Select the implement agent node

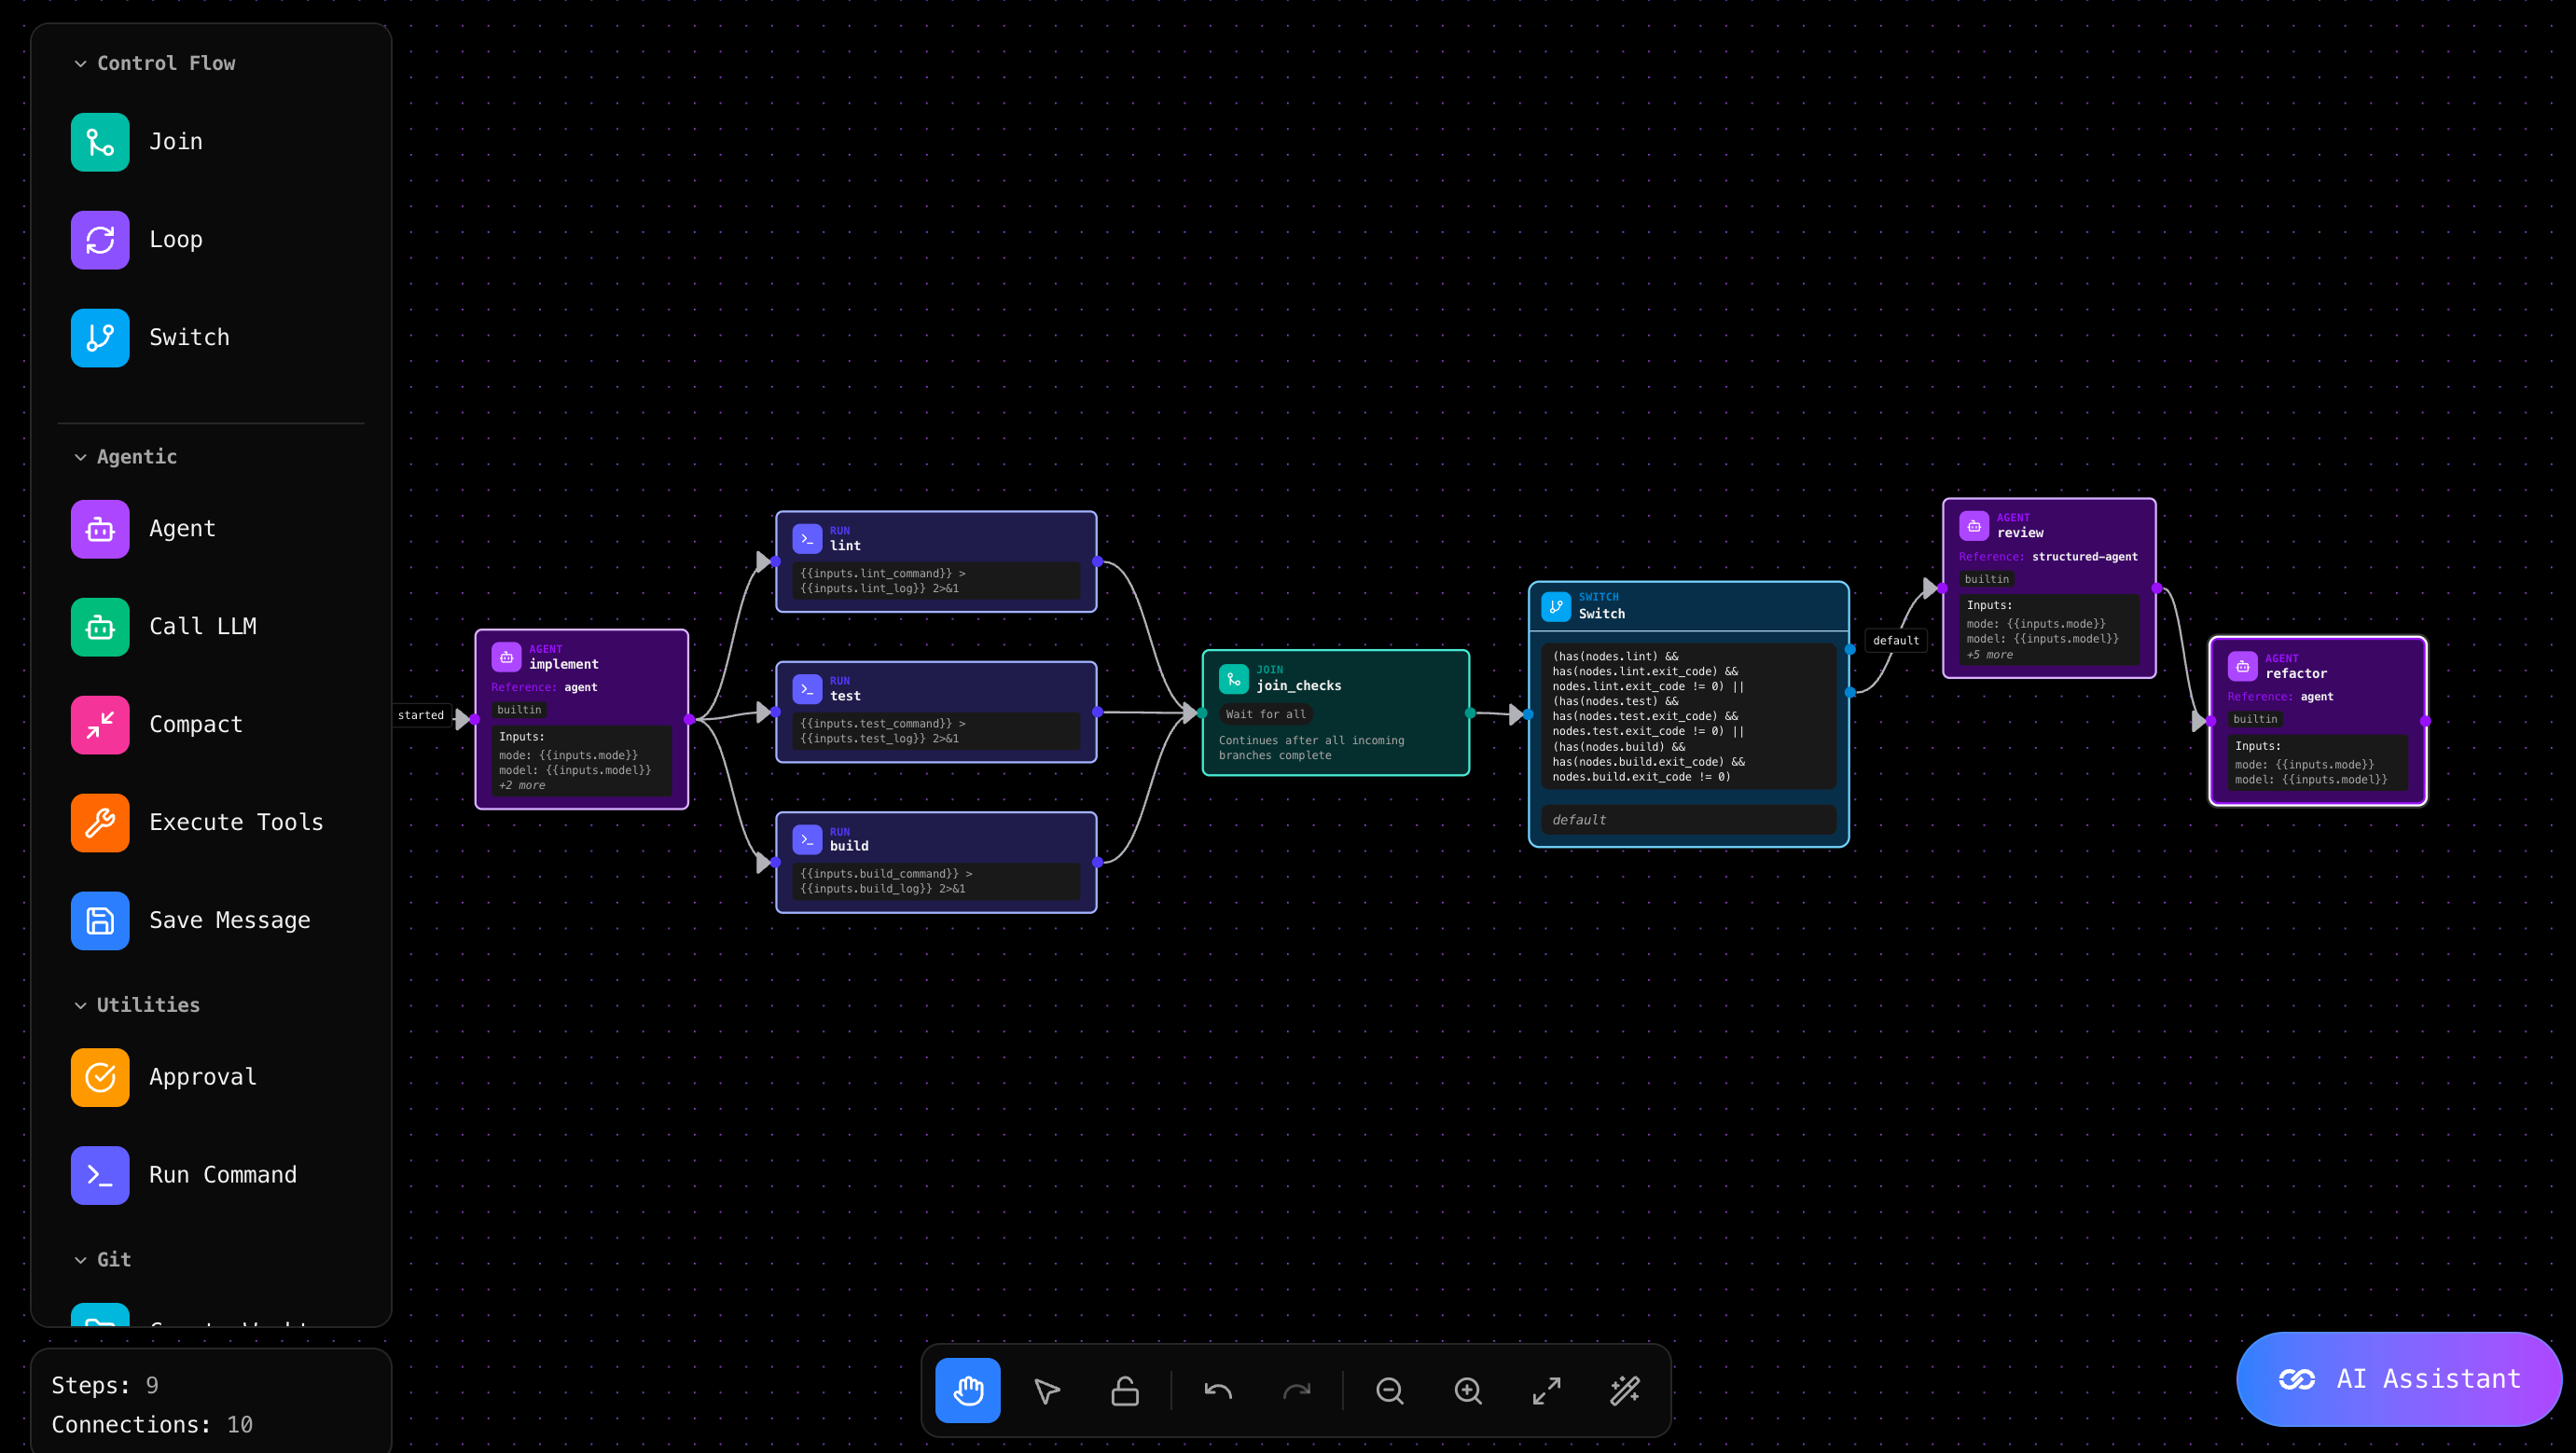[582, 719]
